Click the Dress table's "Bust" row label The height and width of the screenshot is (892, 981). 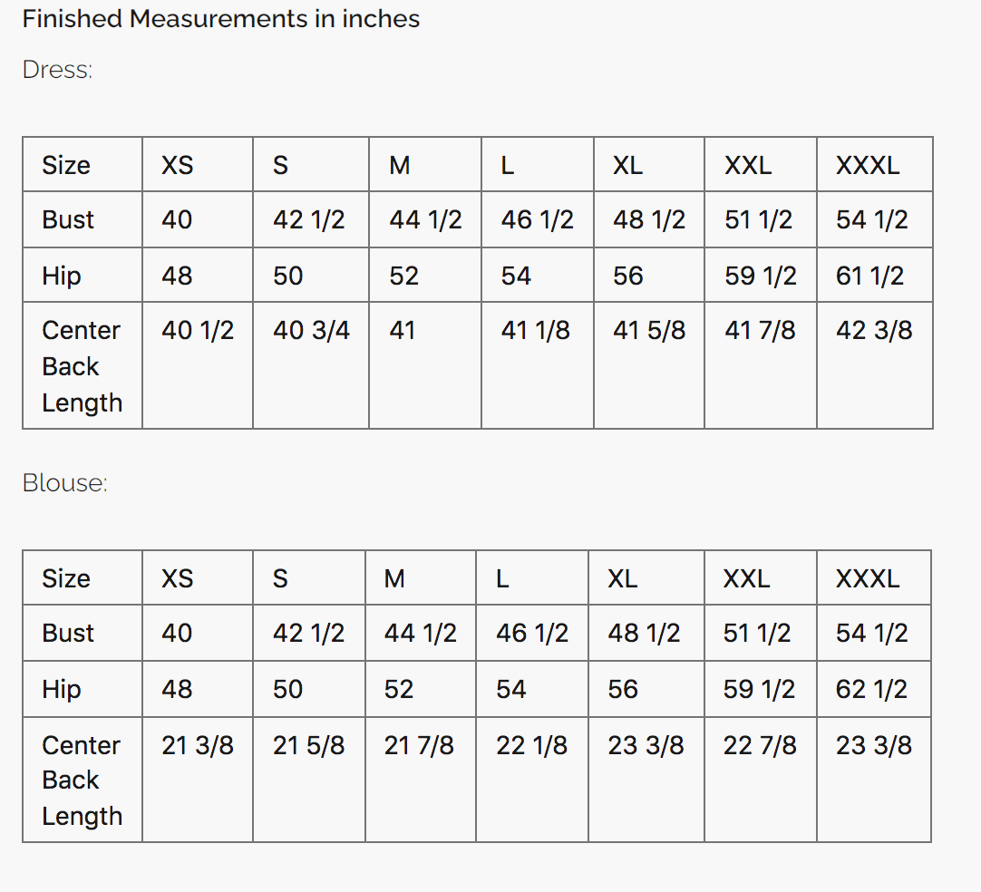(68, 220)
